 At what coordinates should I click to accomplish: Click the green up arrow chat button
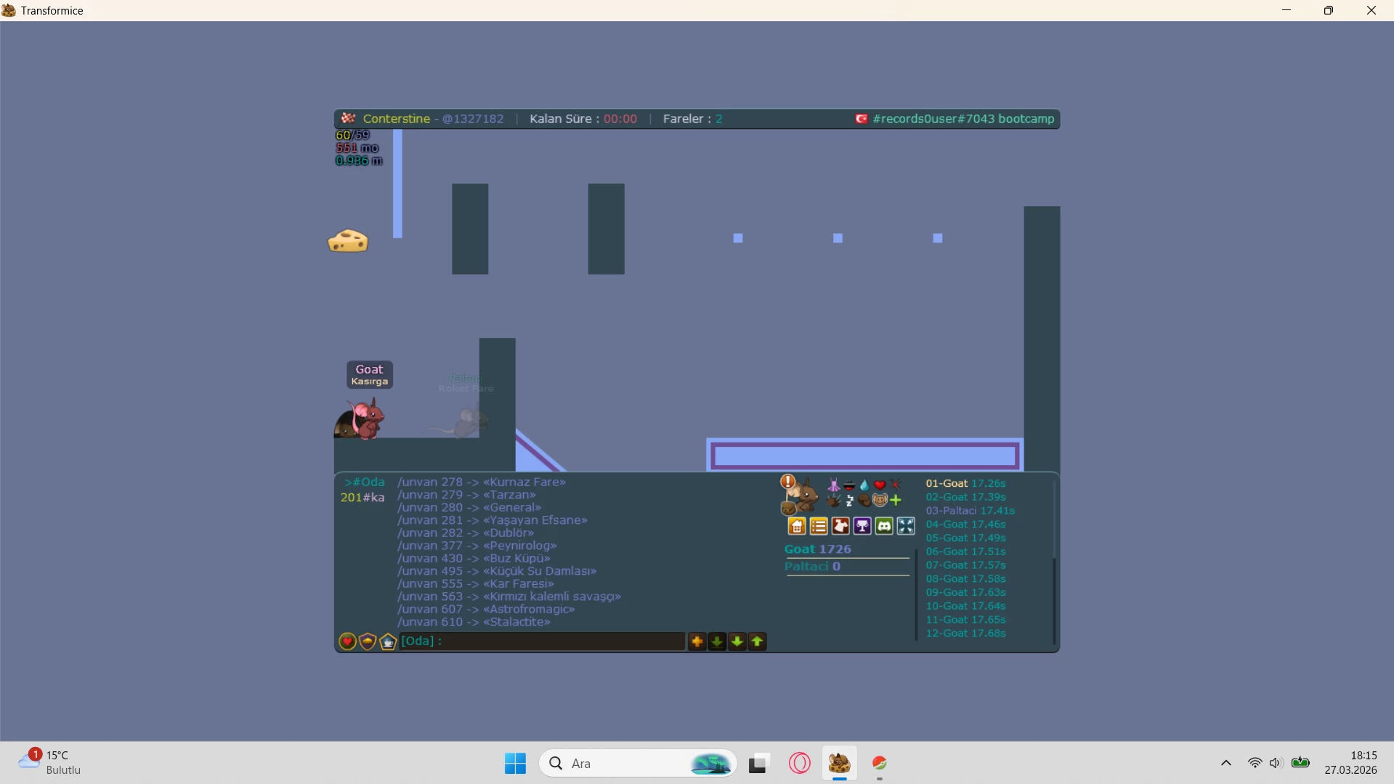click(x=758, y=642)
